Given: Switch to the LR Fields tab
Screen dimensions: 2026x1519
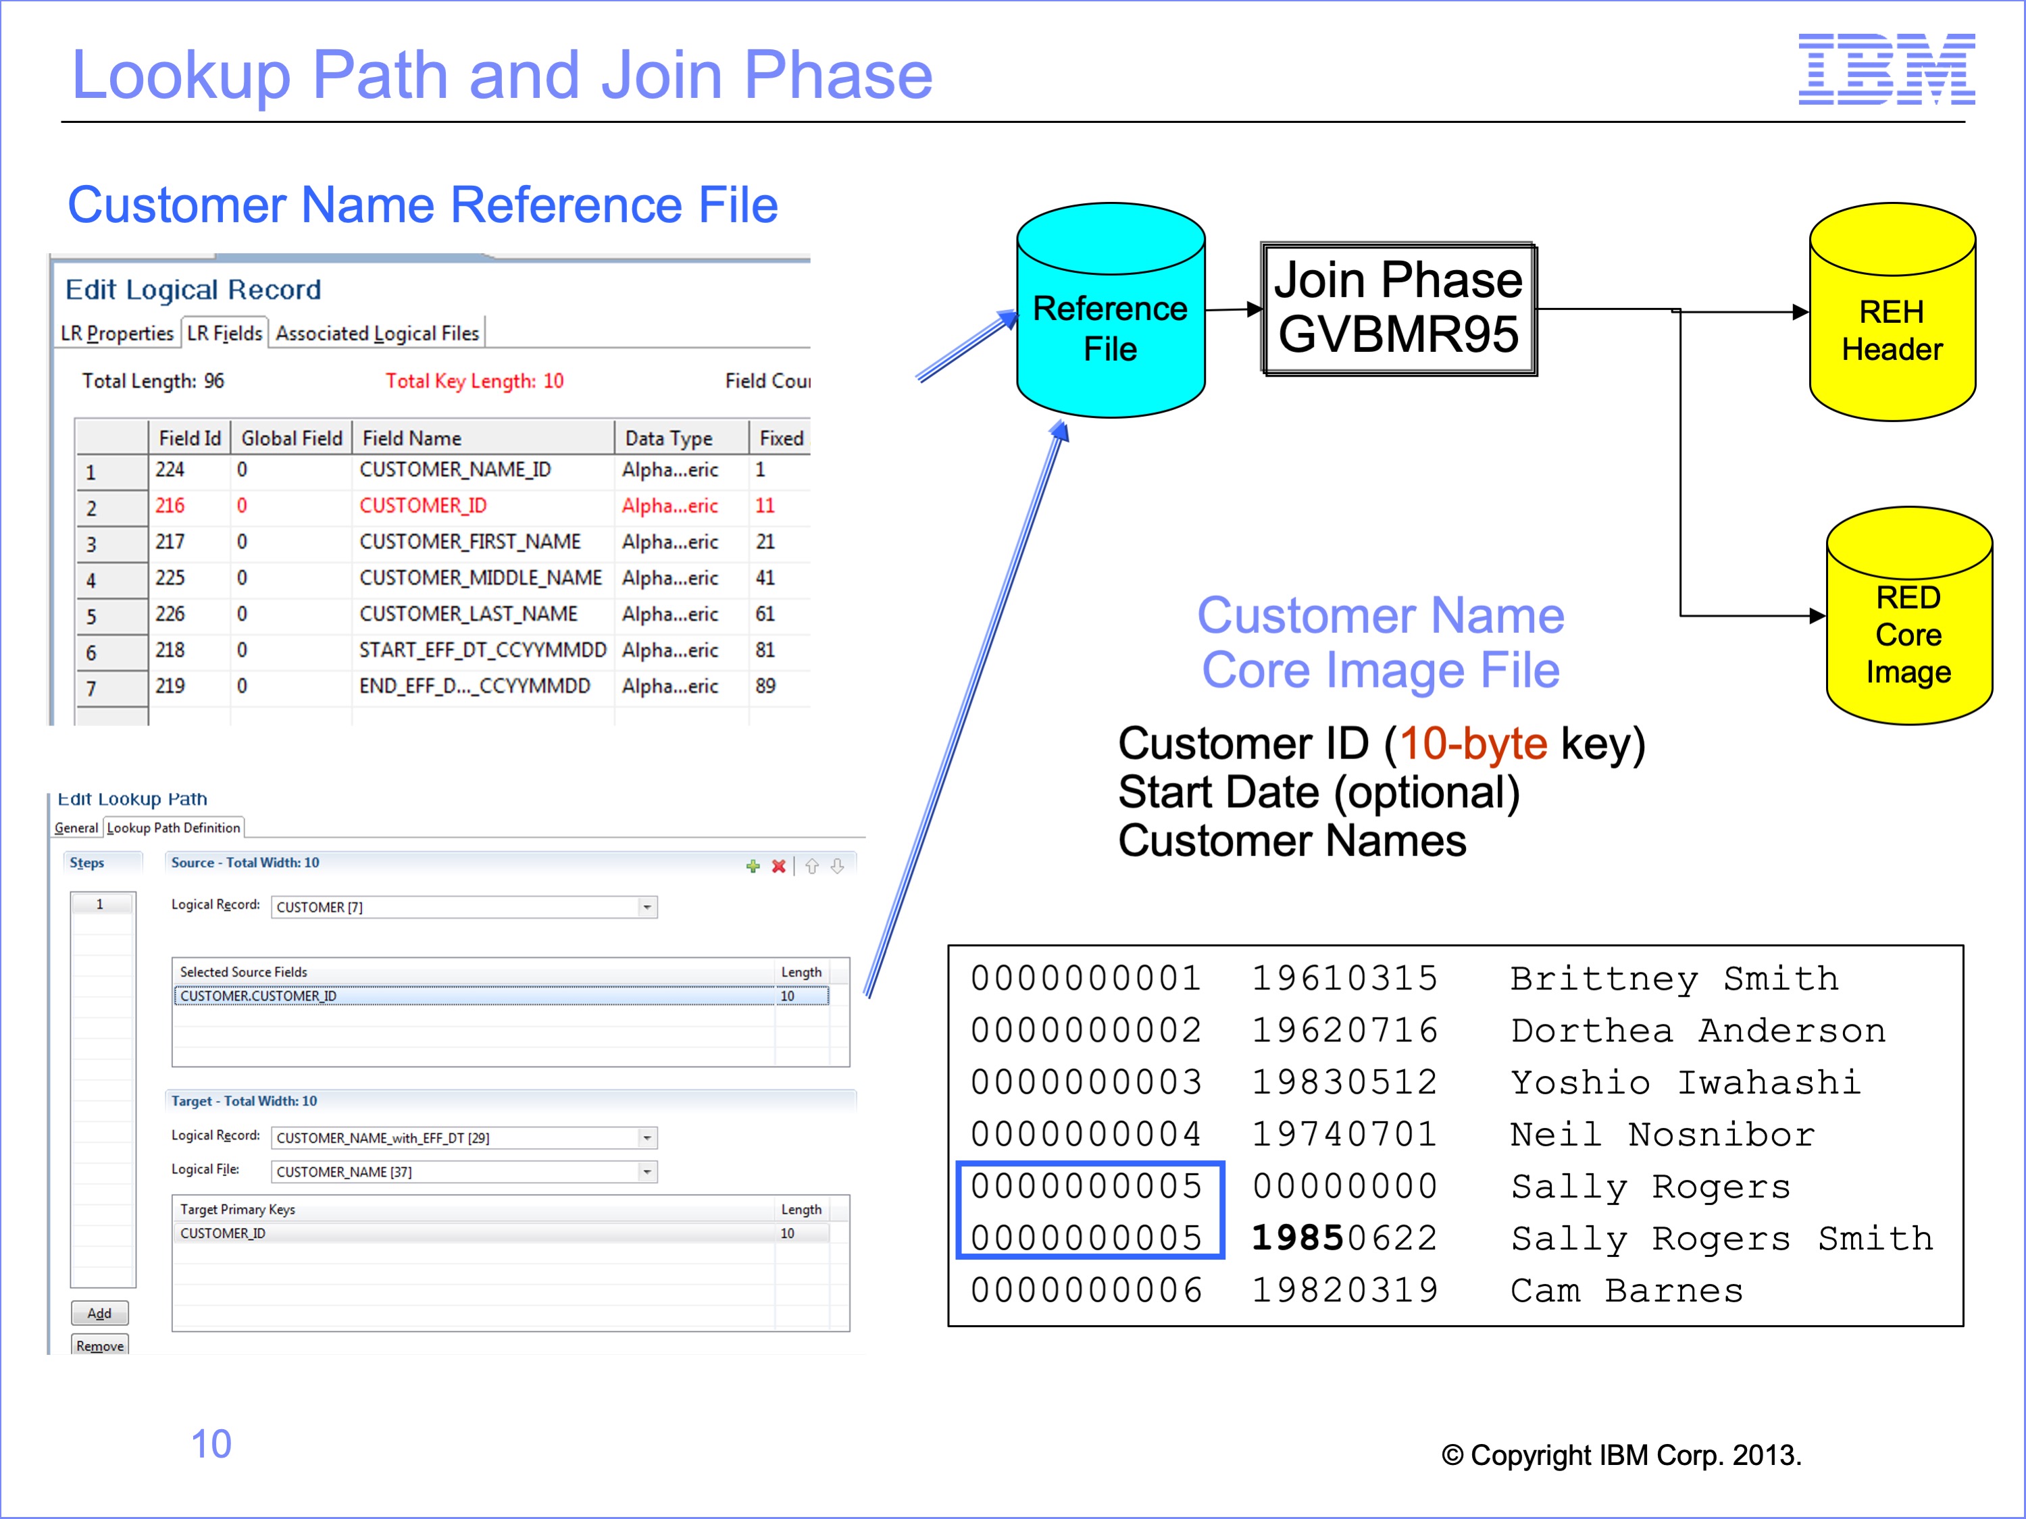Looking at the screenshot, I should [224, 333].
